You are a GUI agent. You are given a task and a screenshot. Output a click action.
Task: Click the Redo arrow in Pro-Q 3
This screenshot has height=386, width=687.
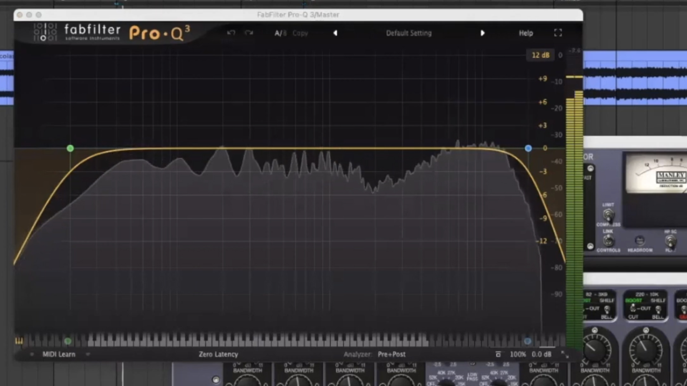tap(249, 33)
